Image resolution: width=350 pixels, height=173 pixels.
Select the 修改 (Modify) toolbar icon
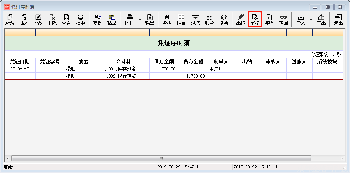(x=38, y=19)
